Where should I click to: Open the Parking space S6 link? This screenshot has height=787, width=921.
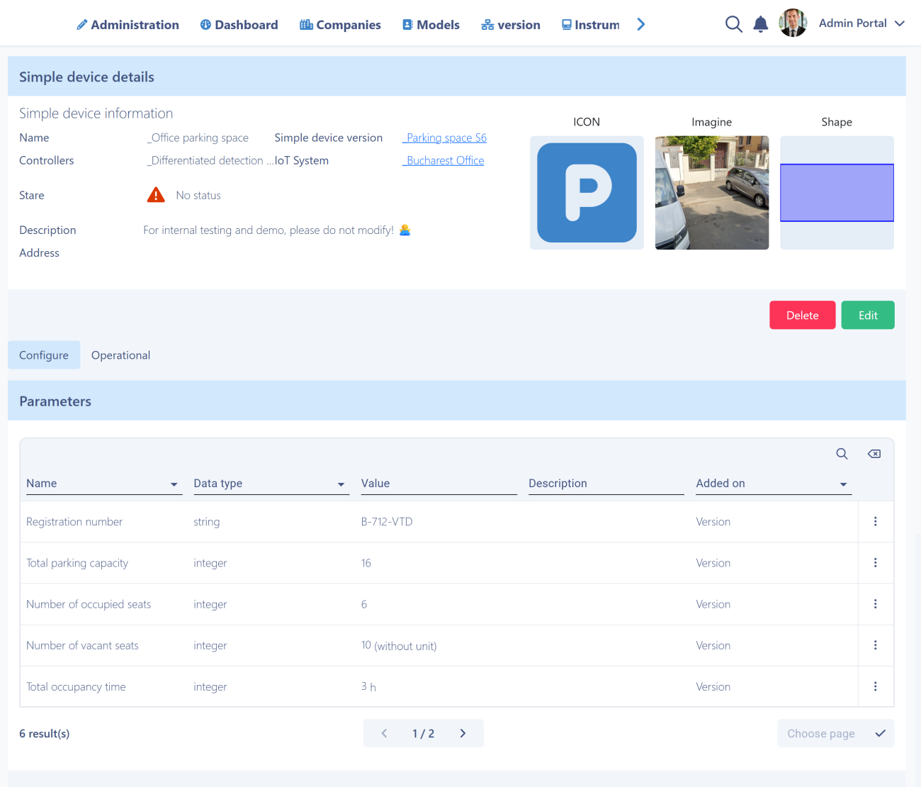tap(445, 138)
